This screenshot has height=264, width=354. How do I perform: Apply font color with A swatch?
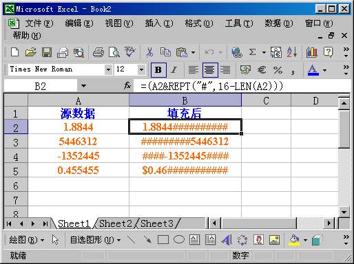[313, 70]
